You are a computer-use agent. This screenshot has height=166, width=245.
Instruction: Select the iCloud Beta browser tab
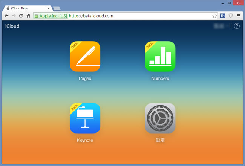[x=24, y=8]
